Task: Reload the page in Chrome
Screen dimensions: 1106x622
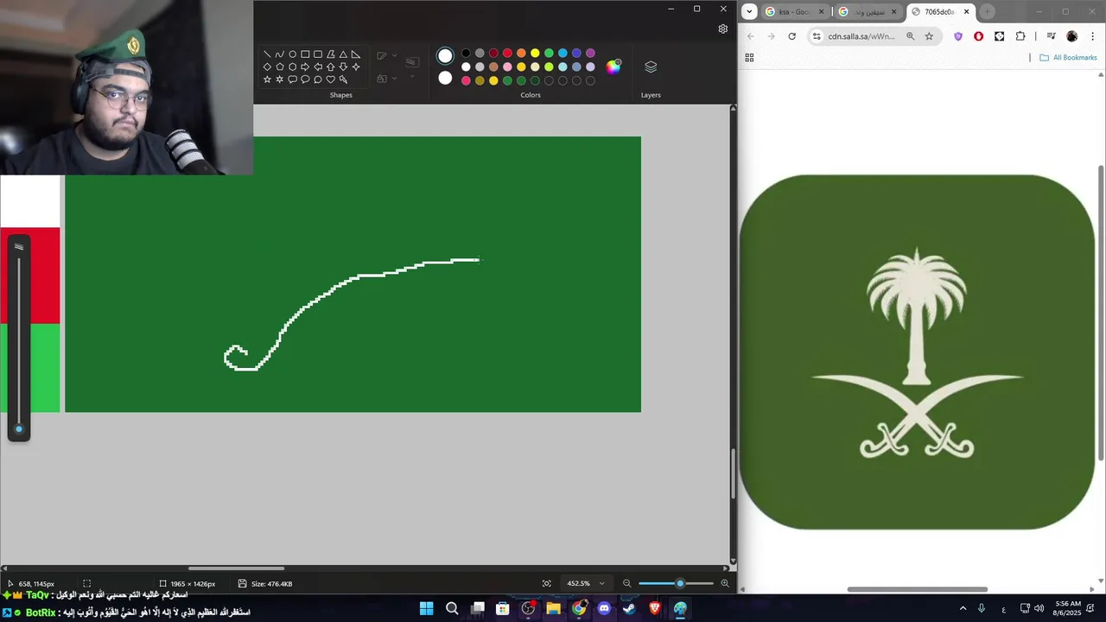Action: point(791,36)
